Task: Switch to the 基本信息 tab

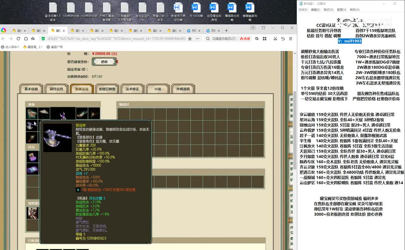Action: [x=31, y=89]
